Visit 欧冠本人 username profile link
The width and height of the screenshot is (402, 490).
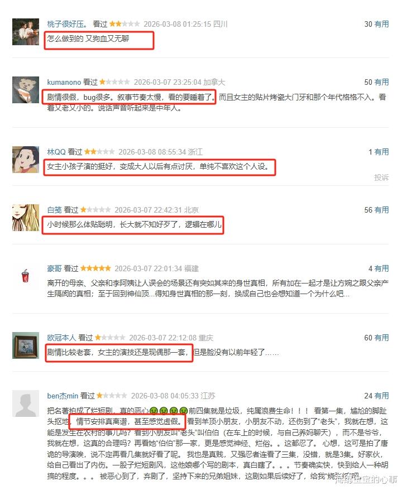click(61, 338)
